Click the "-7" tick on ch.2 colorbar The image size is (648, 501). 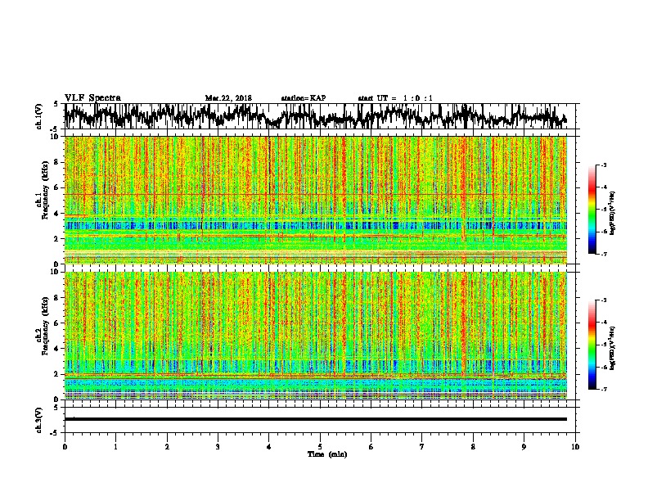coord(604,390)
